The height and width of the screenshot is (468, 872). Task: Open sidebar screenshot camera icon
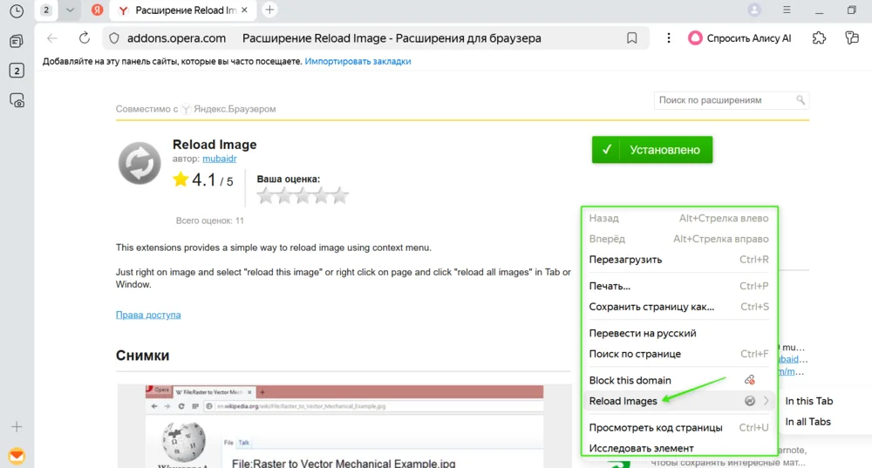17,100
